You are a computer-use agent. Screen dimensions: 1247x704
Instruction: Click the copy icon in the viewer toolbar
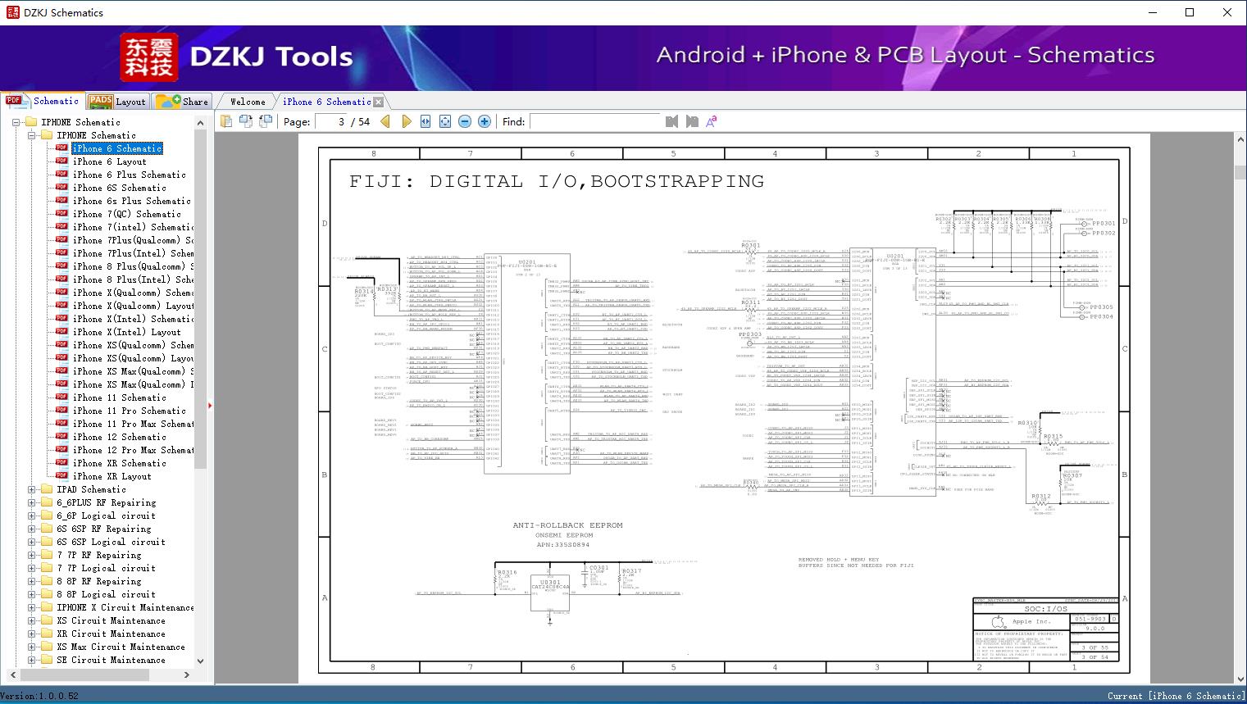[x=226, y=121]
